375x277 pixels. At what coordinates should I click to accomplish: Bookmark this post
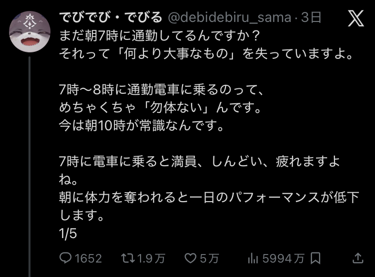tap(315, 258)
